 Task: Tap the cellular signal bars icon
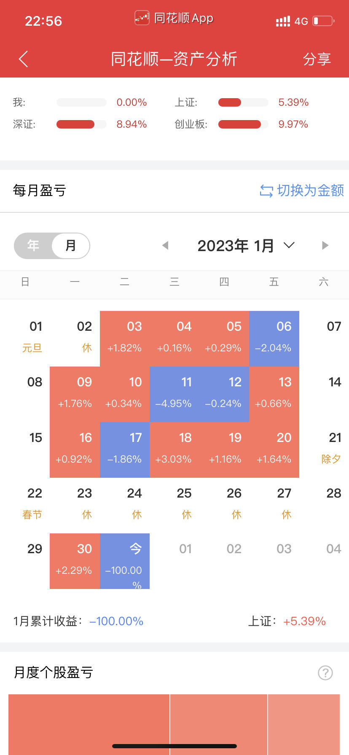point(283,21)
